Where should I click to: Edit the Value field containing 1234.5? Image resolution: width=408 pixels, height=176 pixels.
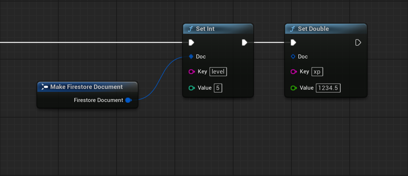[328, 88]
